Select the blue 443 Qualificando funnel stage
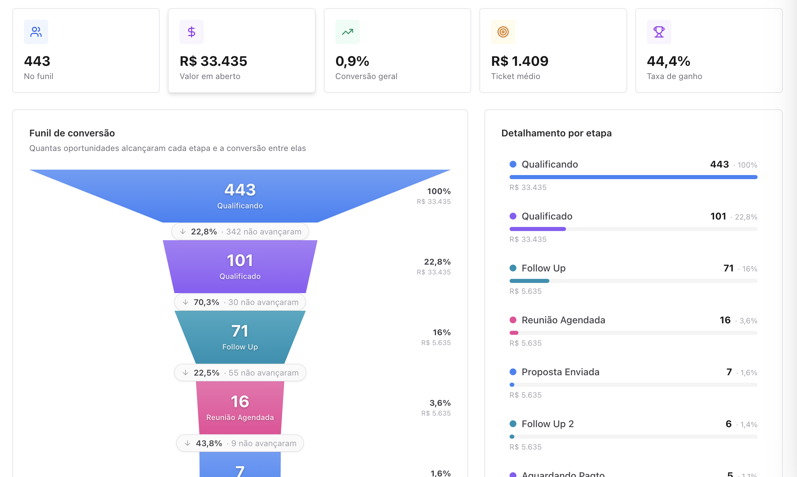This screenshot has height=477, width=797. point(240,196)
